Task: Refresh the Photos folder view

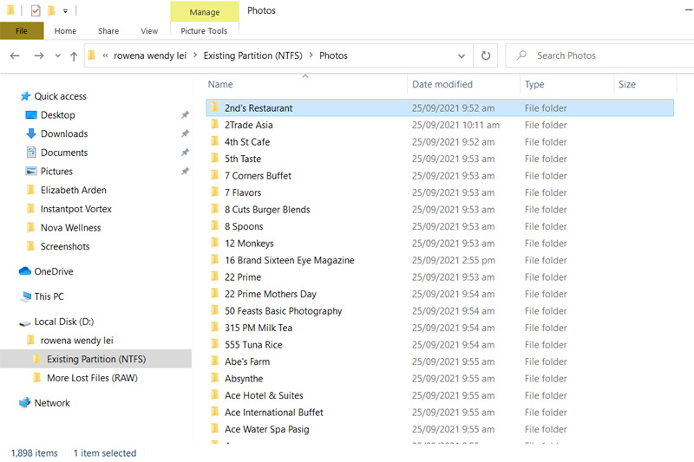Action: pos(486,55)
